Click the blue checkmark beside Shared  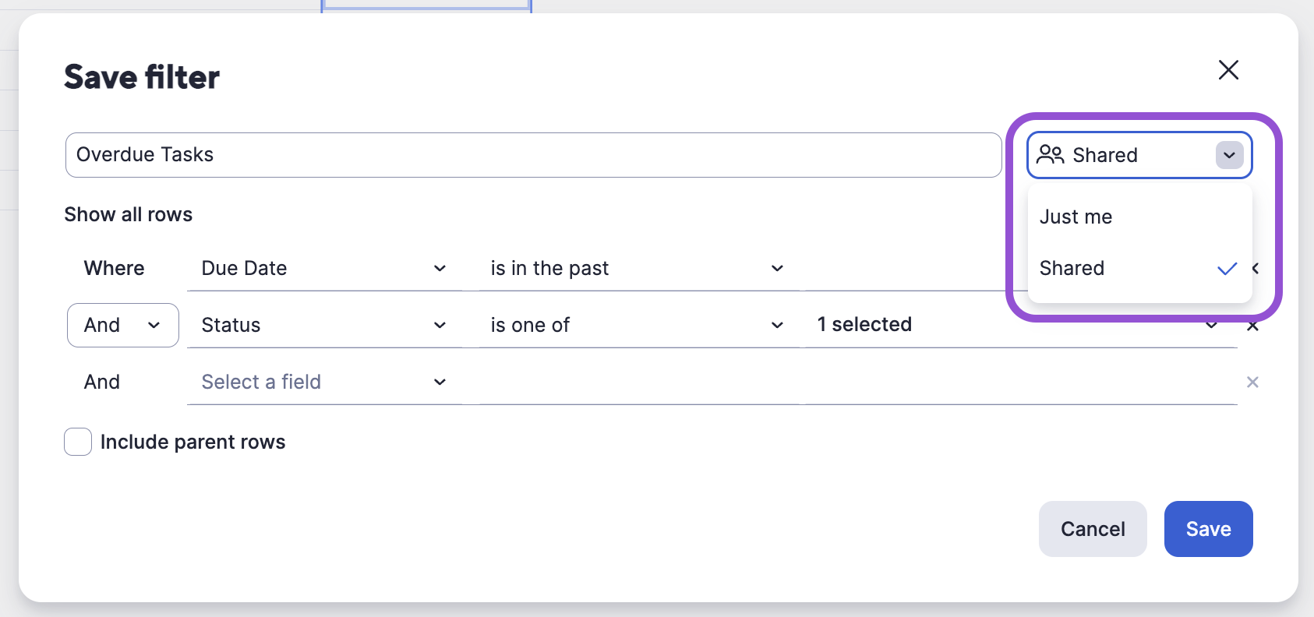coord(1227,269)
